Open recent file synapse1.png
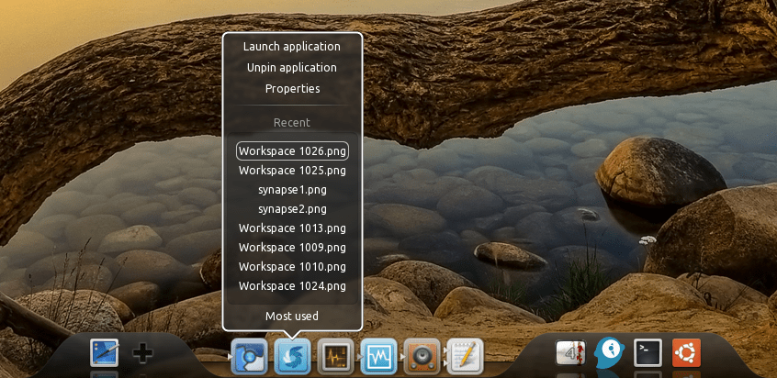Screen dimensions: 777x378 tap(292, 189)
